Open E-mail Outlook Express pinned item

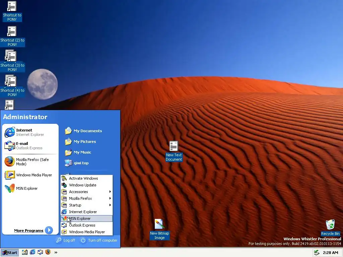[30, 146]
